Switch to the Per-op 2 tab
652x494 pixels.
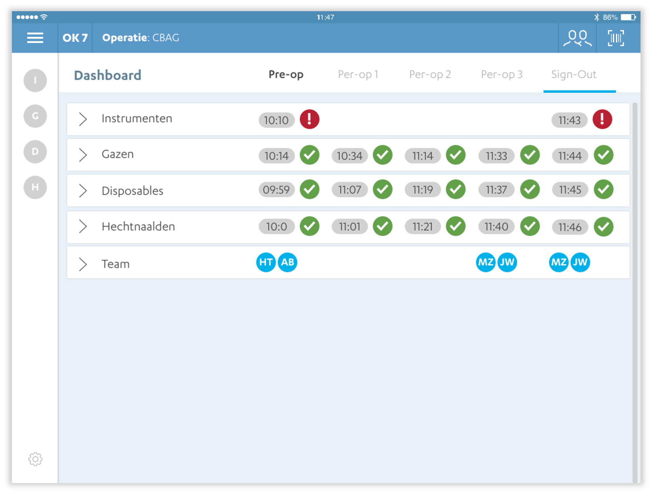click(430, 74)
